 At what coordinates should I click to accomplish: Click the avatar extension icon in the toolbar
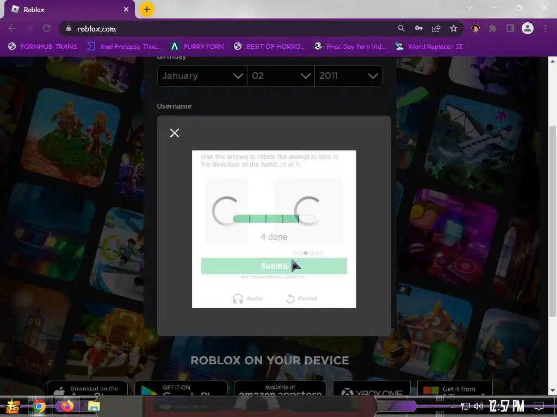tap(475, 28)
